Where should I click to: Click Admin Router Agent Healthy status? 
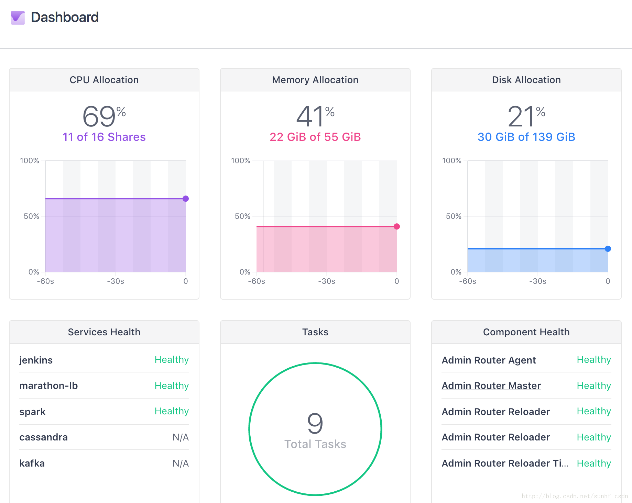(x=594, y=359)
